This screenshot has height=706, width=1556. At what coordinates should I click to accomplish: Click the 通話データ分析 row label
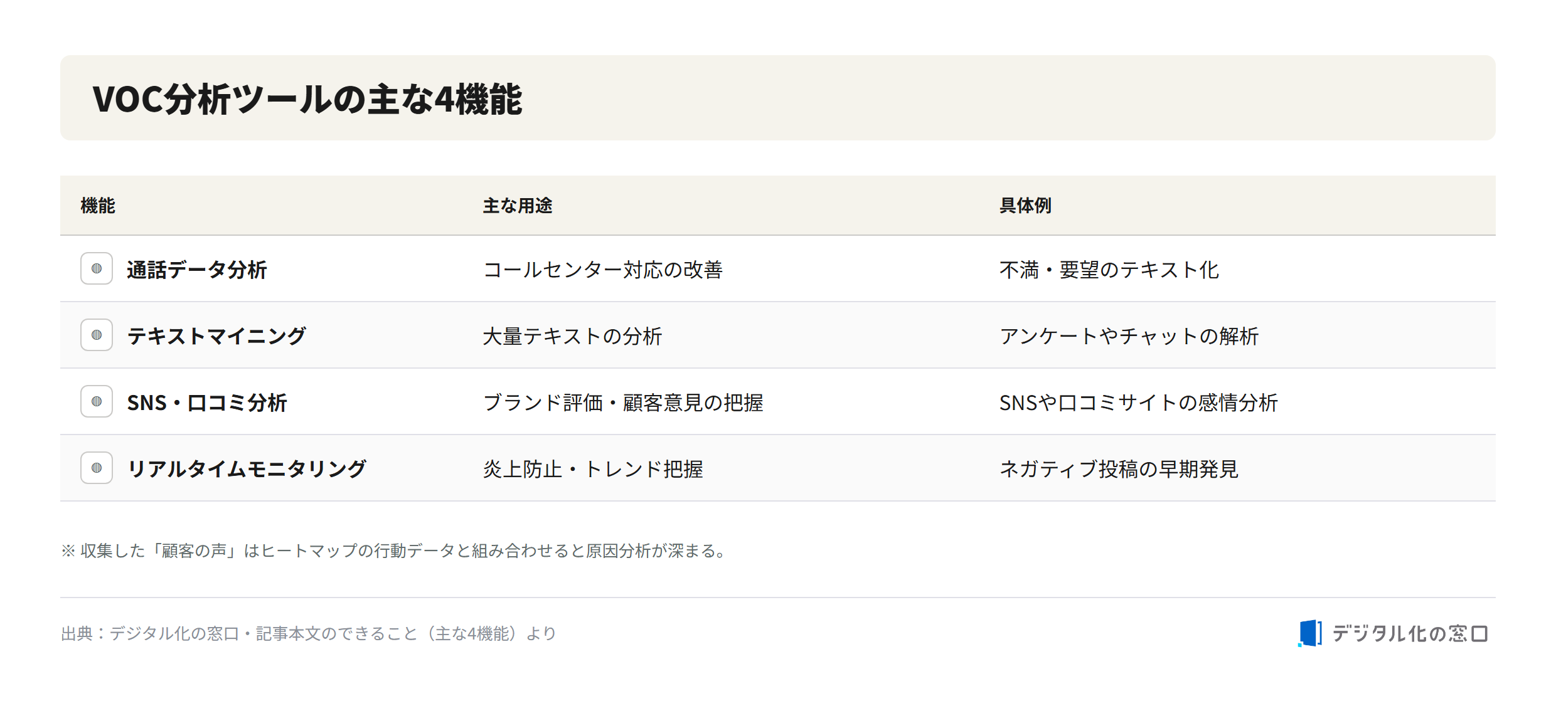[197, 270]
